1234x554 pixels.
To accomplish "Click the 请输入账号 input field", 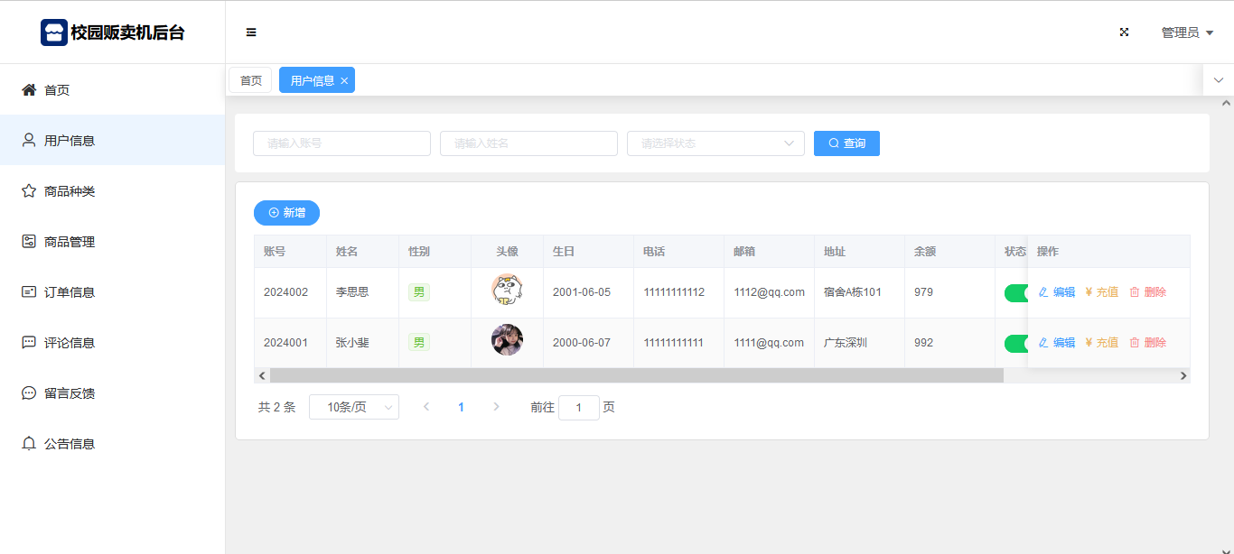I will coord(341,143).
